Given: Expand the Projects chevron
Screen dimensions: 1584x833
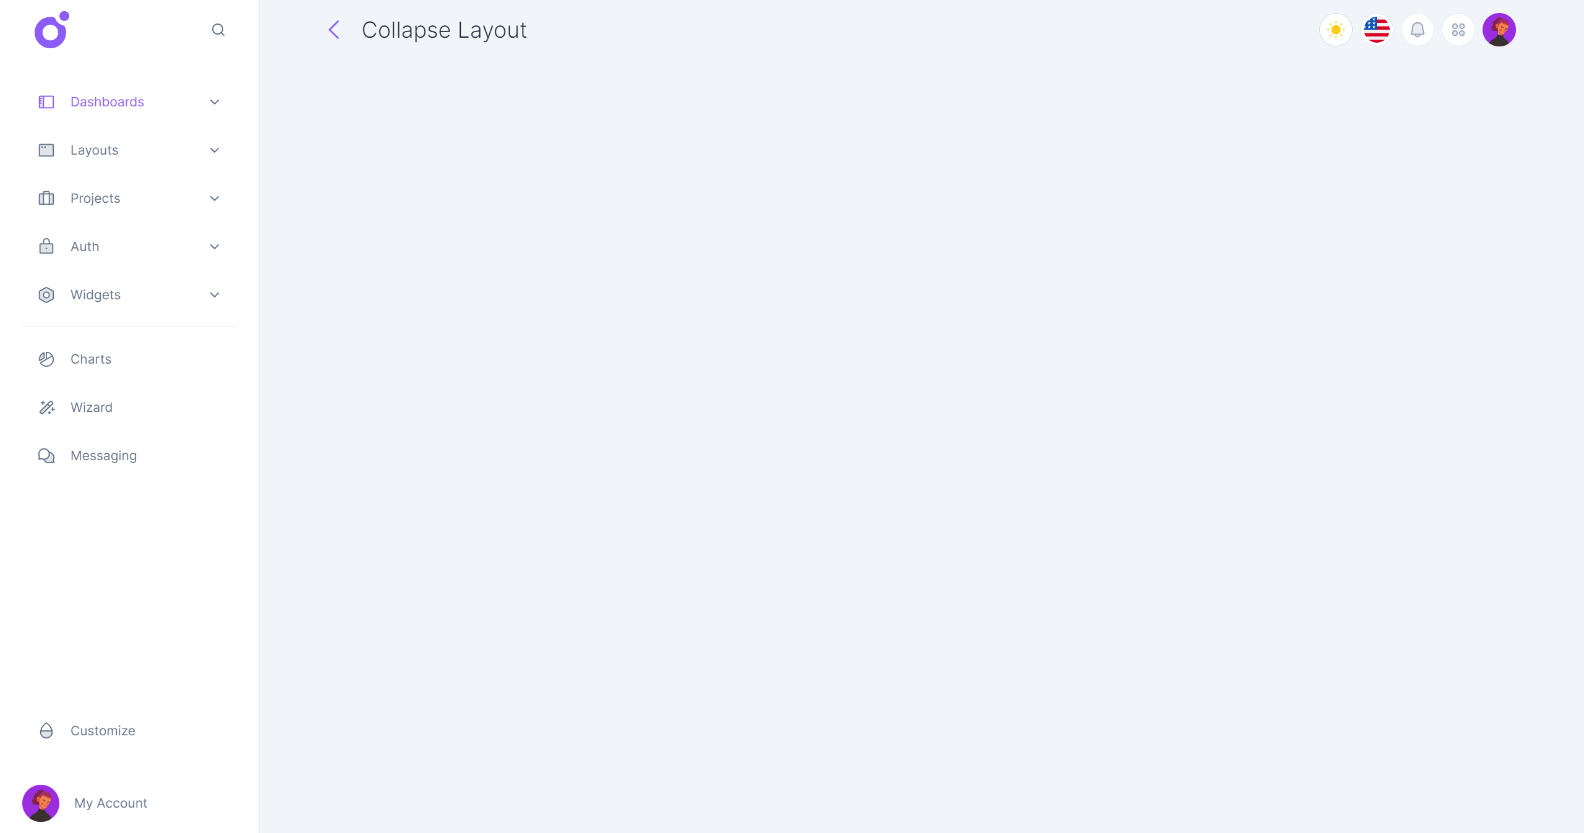Looking at the screenshot, I should click(x=215, y=199).
